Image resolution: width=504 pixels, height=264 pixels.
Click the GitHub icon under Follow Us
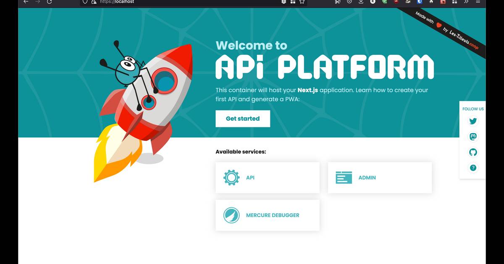point(473,152)
